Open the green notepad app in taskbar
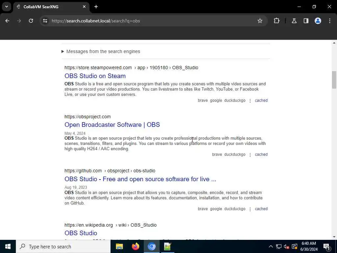This screenshot has height=253, width=337. click(168, 246)
